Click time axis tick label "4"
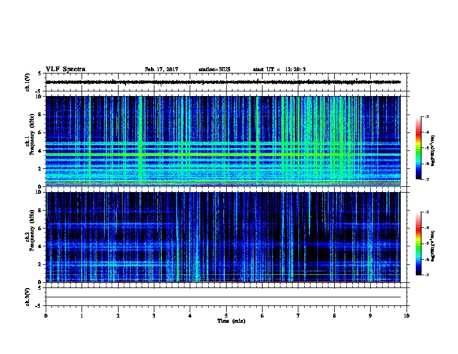Screen dimensions: 458x354 point(190,316)
